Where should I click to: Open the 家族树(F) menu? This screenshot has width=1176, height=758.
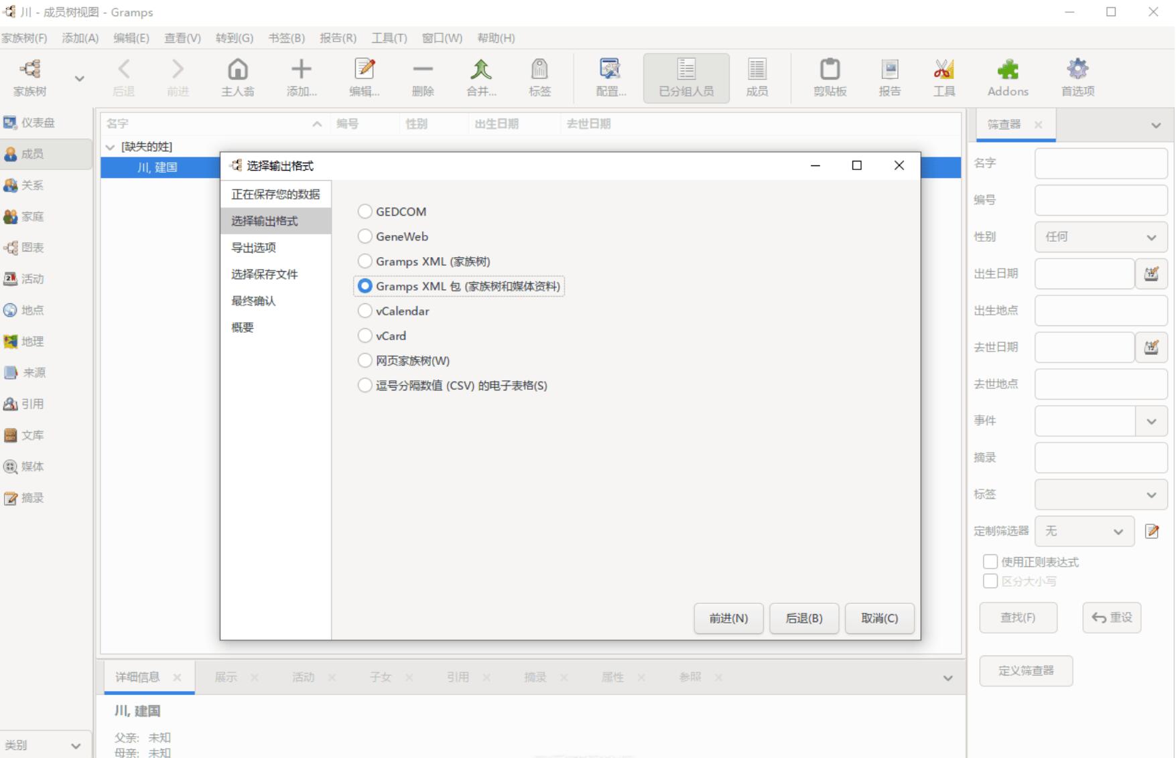pos(24,38)
